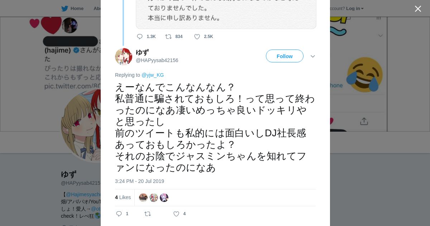
Task: Open the Log in dropdown
Action: (355, 9)
